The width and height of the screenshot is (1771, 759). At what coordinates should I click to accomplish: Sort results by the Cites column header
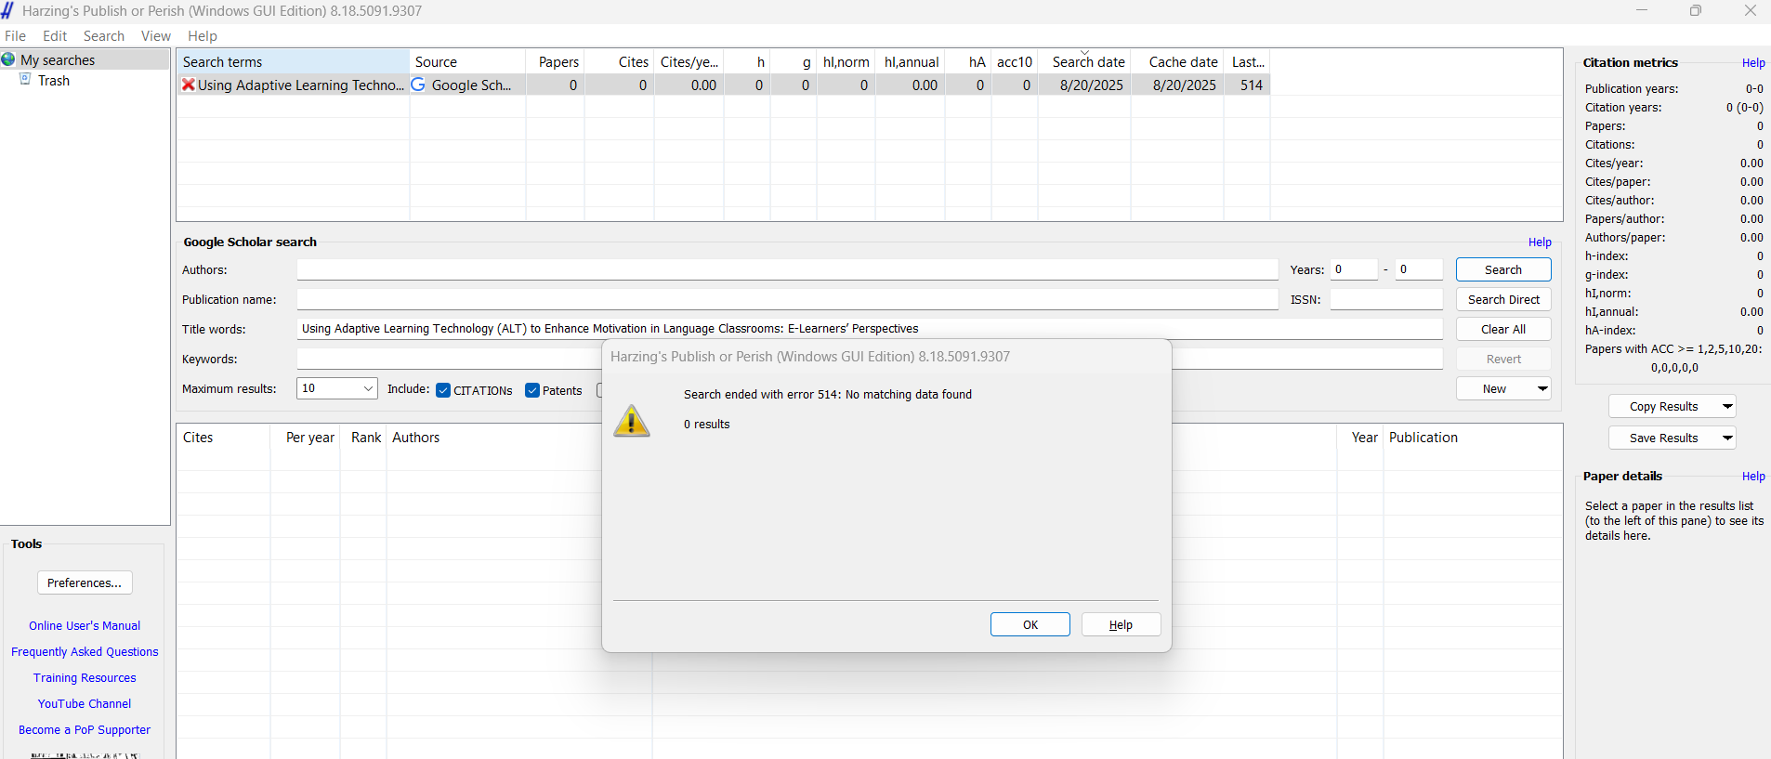(198, 438)
